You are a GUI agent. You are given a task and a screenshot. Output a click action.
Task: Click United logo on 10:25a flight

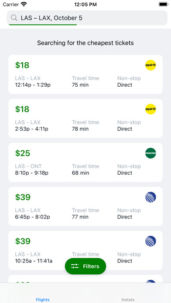coord(150,241)
